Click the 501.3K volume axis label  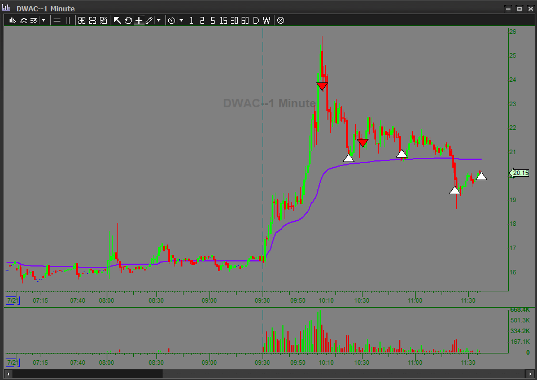[x=520, y=321]
